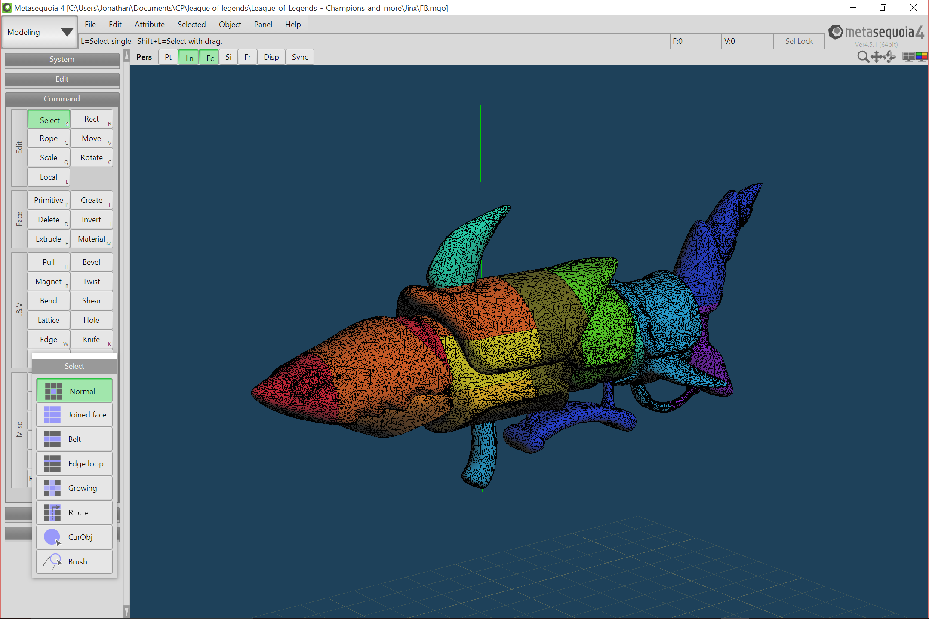Choose Normal selection mode
The width and height of the screenshot is (929, 619).
74,391
